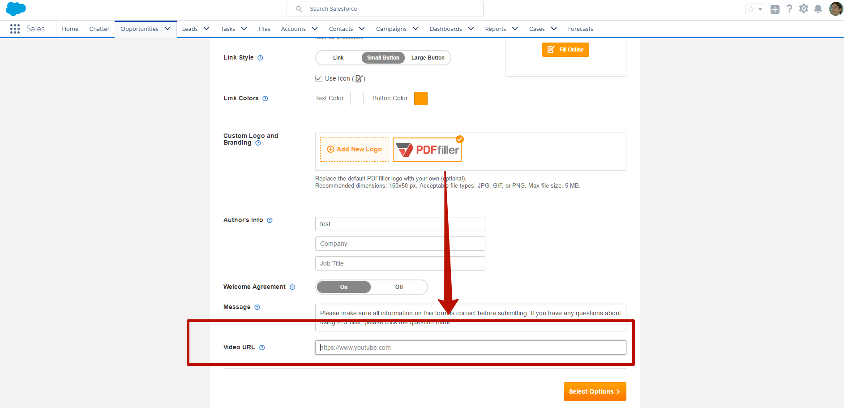This screenshot has height=408, width=844.
Task: Select the Link style option
Action: (x=338, y=58)
